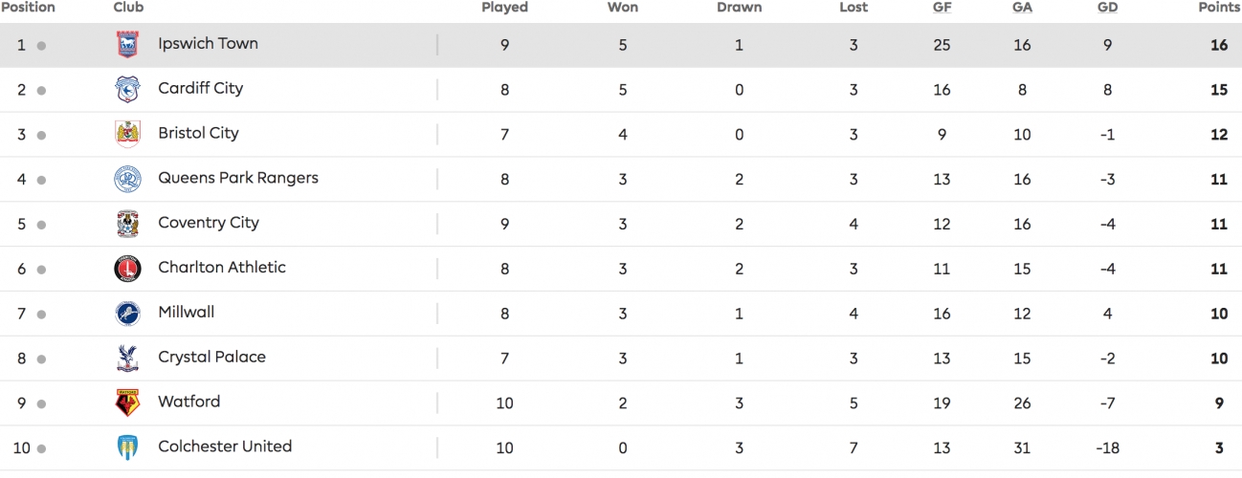Sort table by Points column header

(x=1219, y=8)
